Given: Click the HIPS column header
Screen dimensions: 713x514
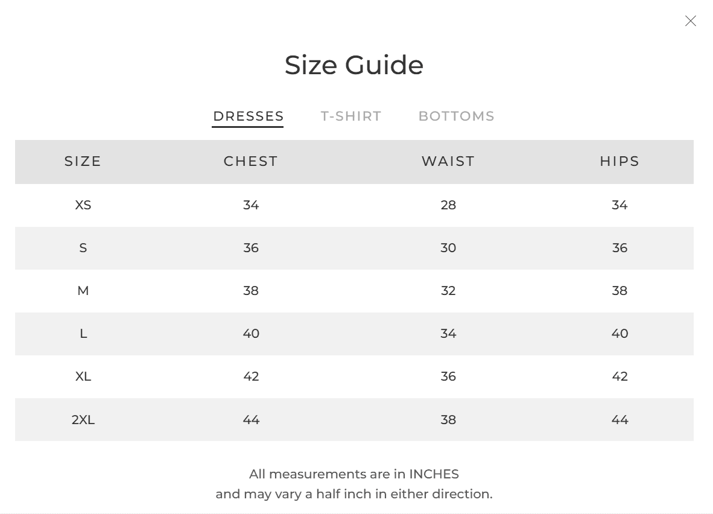Looking at the screenshot, I should pos(620,162).
